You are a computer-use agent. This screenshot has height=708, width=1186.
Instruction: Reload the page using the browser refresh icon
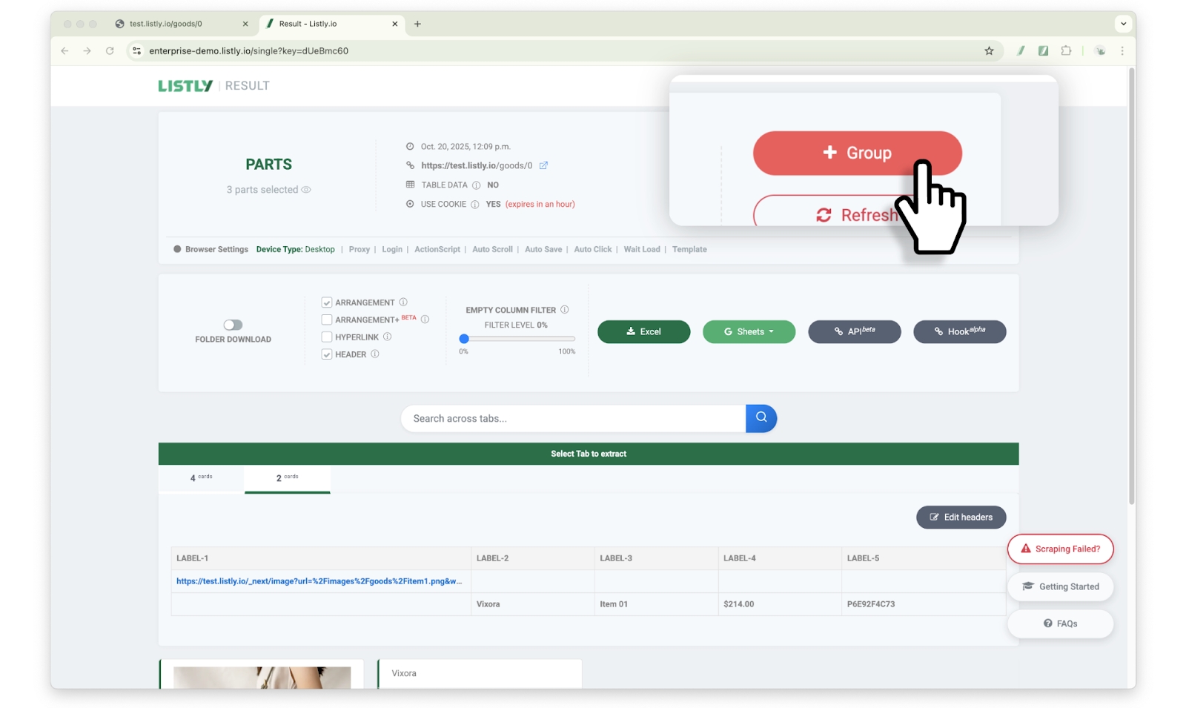[x=110, y=51]
